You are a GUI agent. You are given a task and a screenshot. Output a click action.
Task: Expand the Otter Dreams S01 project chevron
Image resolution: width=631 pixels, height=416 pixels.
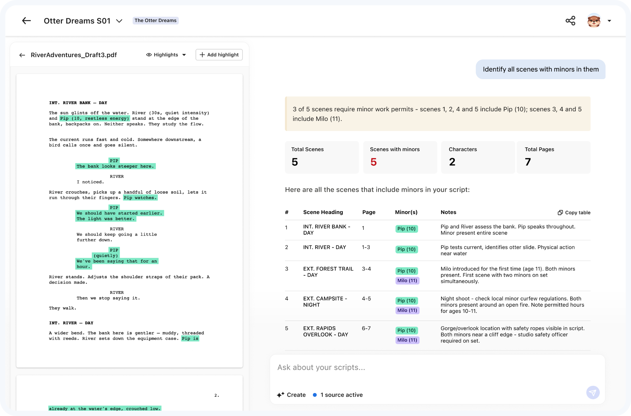point(119,21)
